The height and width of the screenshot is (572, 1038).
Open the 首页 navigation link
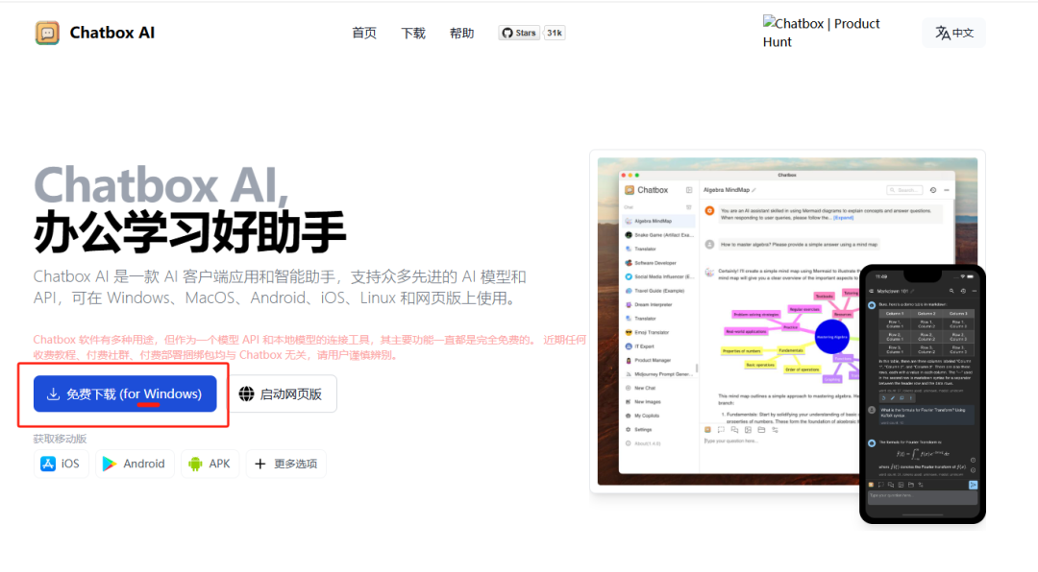pyautogui.click(x=364, y=33)
